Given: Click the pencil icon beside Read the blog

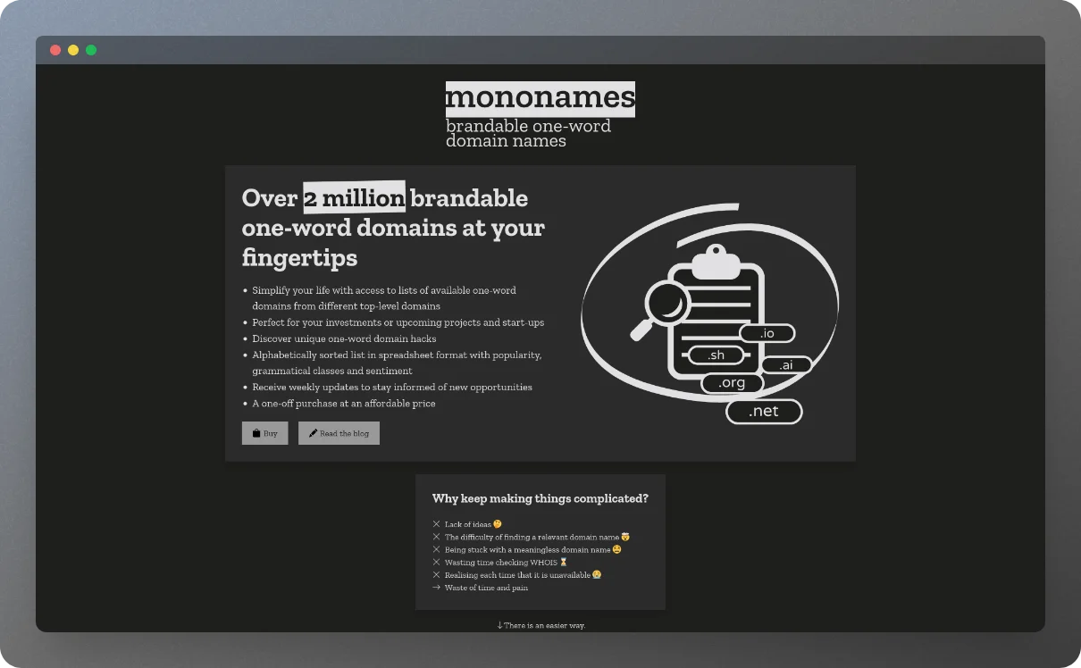Looking at the screenshot, I should coord(313,433).
